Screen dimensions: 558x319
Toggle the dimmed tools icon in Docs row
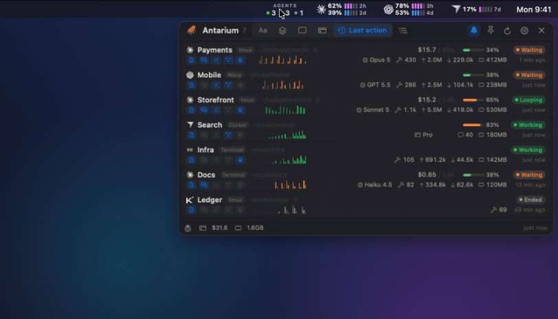point(216,185)
